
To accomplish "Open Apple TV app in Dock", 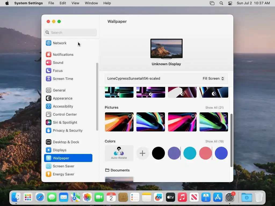I will 170,197.
